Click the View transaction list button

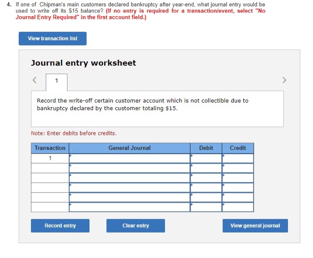click(x=53, y=38)
